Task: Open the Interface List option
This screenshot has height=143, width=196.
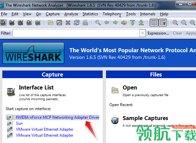Action: click(x=36, y=87)
